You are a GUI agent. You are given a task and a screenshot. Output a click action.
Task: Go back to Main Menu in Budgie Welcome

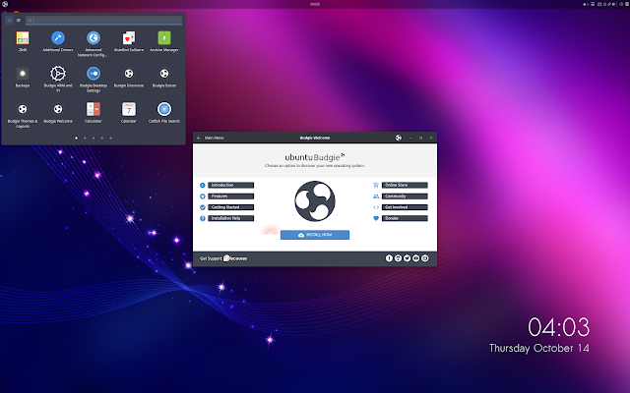[x=211, y=138]
